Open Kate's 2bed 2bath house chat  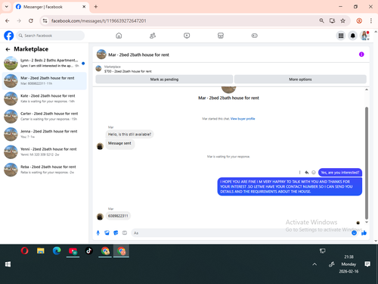(45, 98)
